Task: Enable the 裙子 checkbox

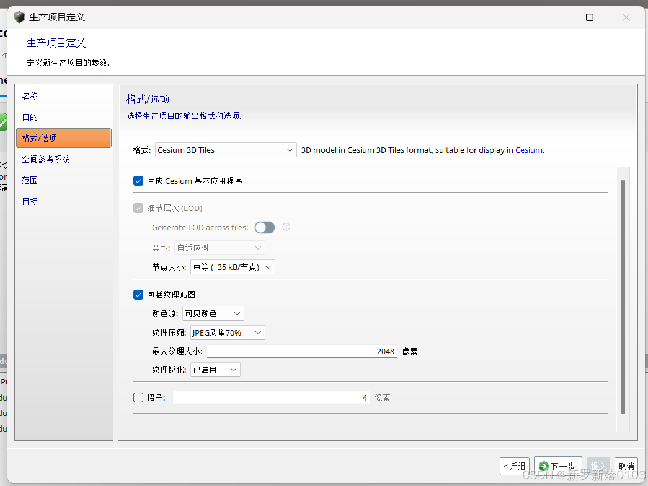Action: click(138, 397)
